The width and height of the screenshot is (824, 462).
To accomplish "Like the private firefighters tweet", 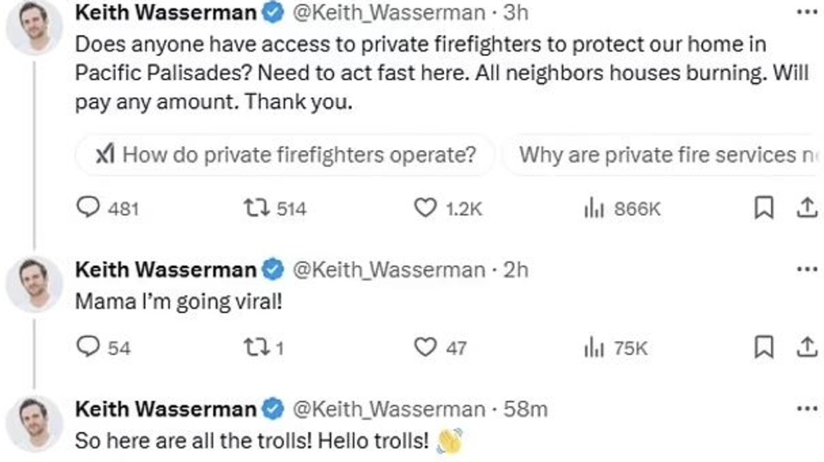I will coord(426,208).
